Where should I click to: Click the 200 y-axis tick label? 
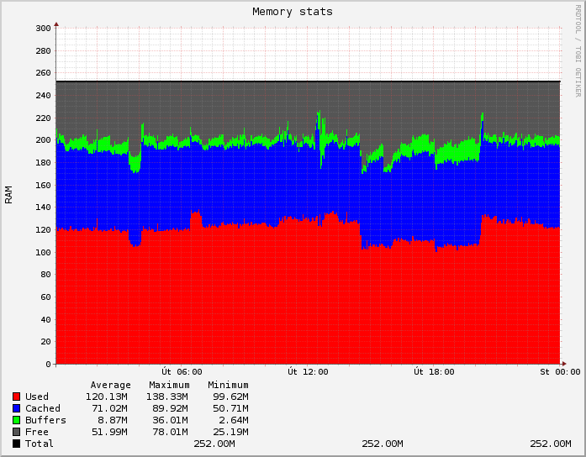click(44, 140)
